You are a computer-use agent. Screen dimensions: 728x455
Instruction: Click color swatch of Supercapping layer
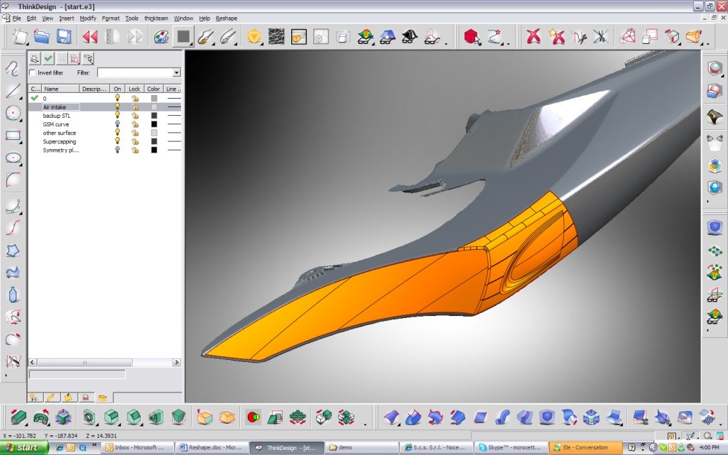[x=154, y=141]
